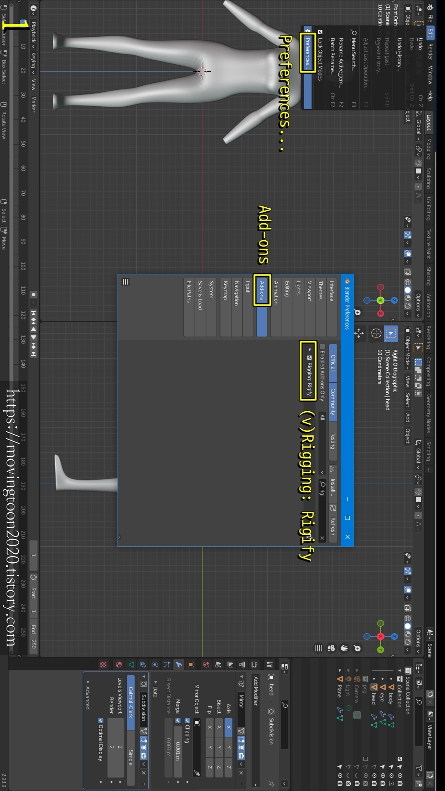This screenshot has height=791, width=445.
Task: Open the Tool settings properties tab
Action: (x=269, y=665)
